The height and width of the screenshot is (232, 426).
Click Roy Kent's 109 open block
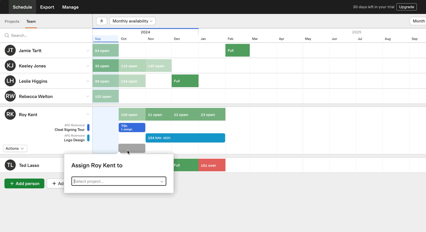[x=132, y=114]
